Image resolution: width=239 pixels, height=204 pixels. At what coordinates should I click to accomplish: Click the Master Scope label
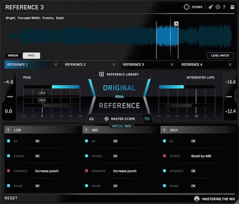click(123, 119)
